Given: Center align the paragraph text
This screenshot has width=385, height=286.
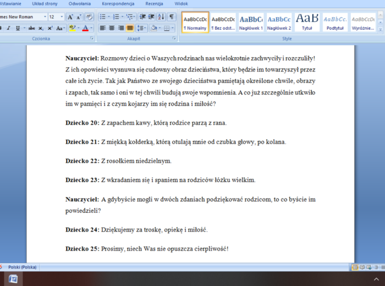Looking at the screenshot, I should click(x=112, y=28).
